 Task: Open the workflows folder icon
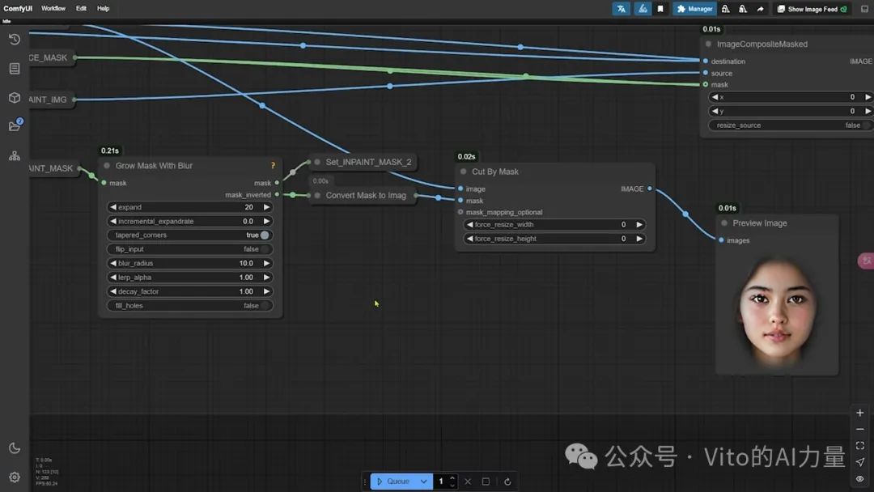pos(15,126)
